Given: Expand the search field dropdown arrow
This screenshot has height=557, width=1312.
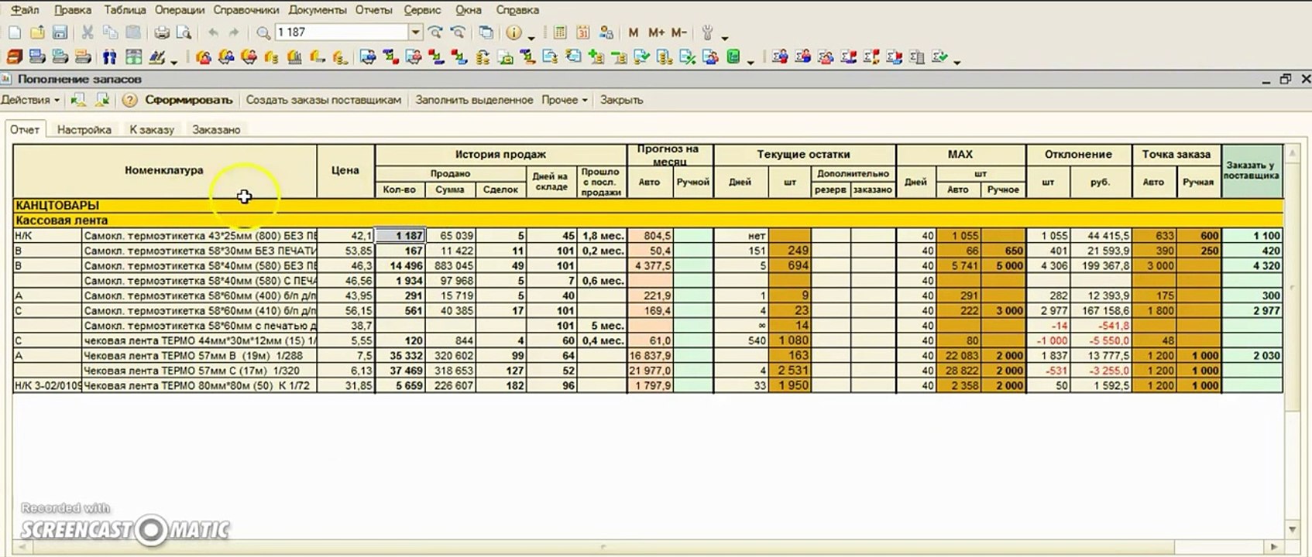Looking at the screenshot, I should (416, 32).
